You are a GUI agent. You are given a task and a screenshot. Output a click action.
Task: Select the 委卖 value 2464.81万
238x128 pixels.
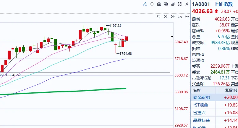(x=220, y=72)
